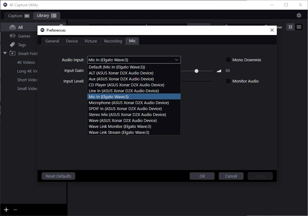The image size is (308, 216).
Task: Select Stereo Mix (ASUS Xonar D2X) option
Action: coord(134,114)
